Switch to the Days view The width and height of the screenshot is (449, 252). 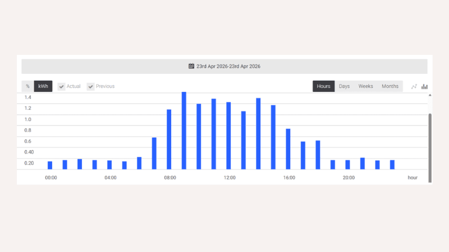[344, 86]
